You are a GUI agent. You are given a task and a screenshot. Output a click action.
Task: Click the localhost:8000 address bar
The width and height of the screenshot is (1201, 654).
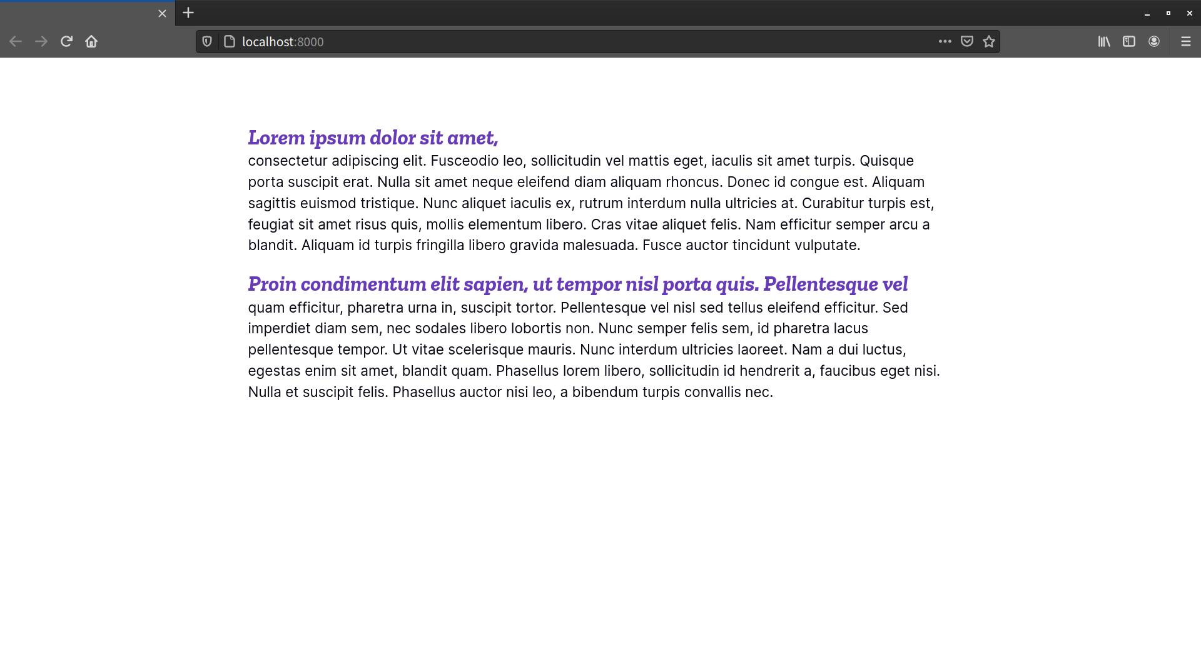(563, 41)
